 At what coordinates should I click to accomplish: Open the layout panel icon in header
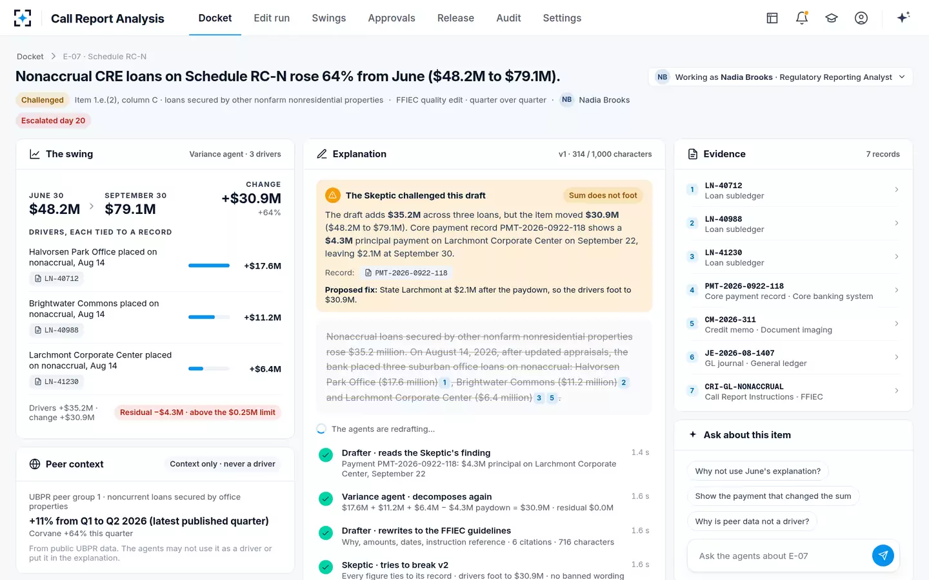772,18
